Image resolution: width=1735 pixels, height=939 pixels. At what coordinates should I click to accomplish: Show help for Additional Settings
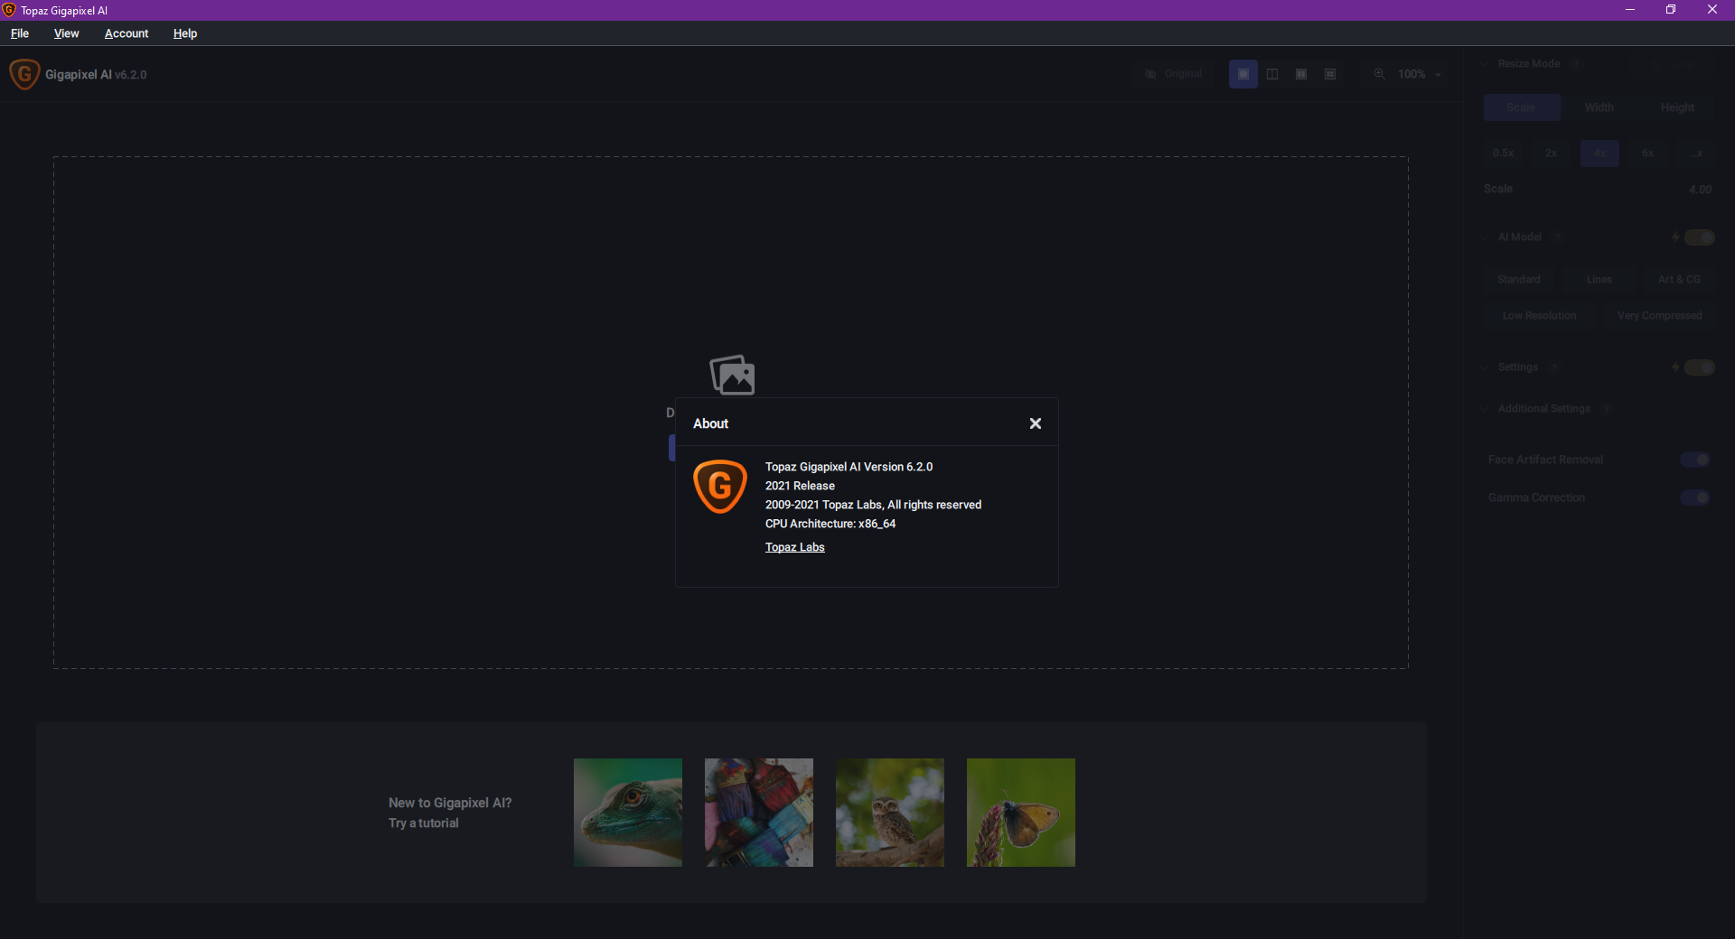1607,409
